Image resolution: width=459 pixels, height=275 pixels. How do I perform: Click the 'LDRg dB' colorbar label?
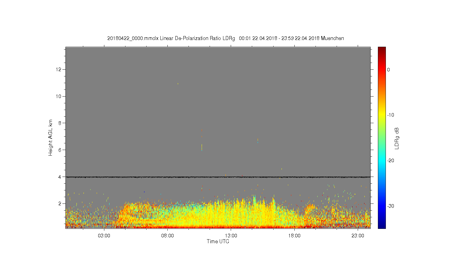click(x=397, y=138)
